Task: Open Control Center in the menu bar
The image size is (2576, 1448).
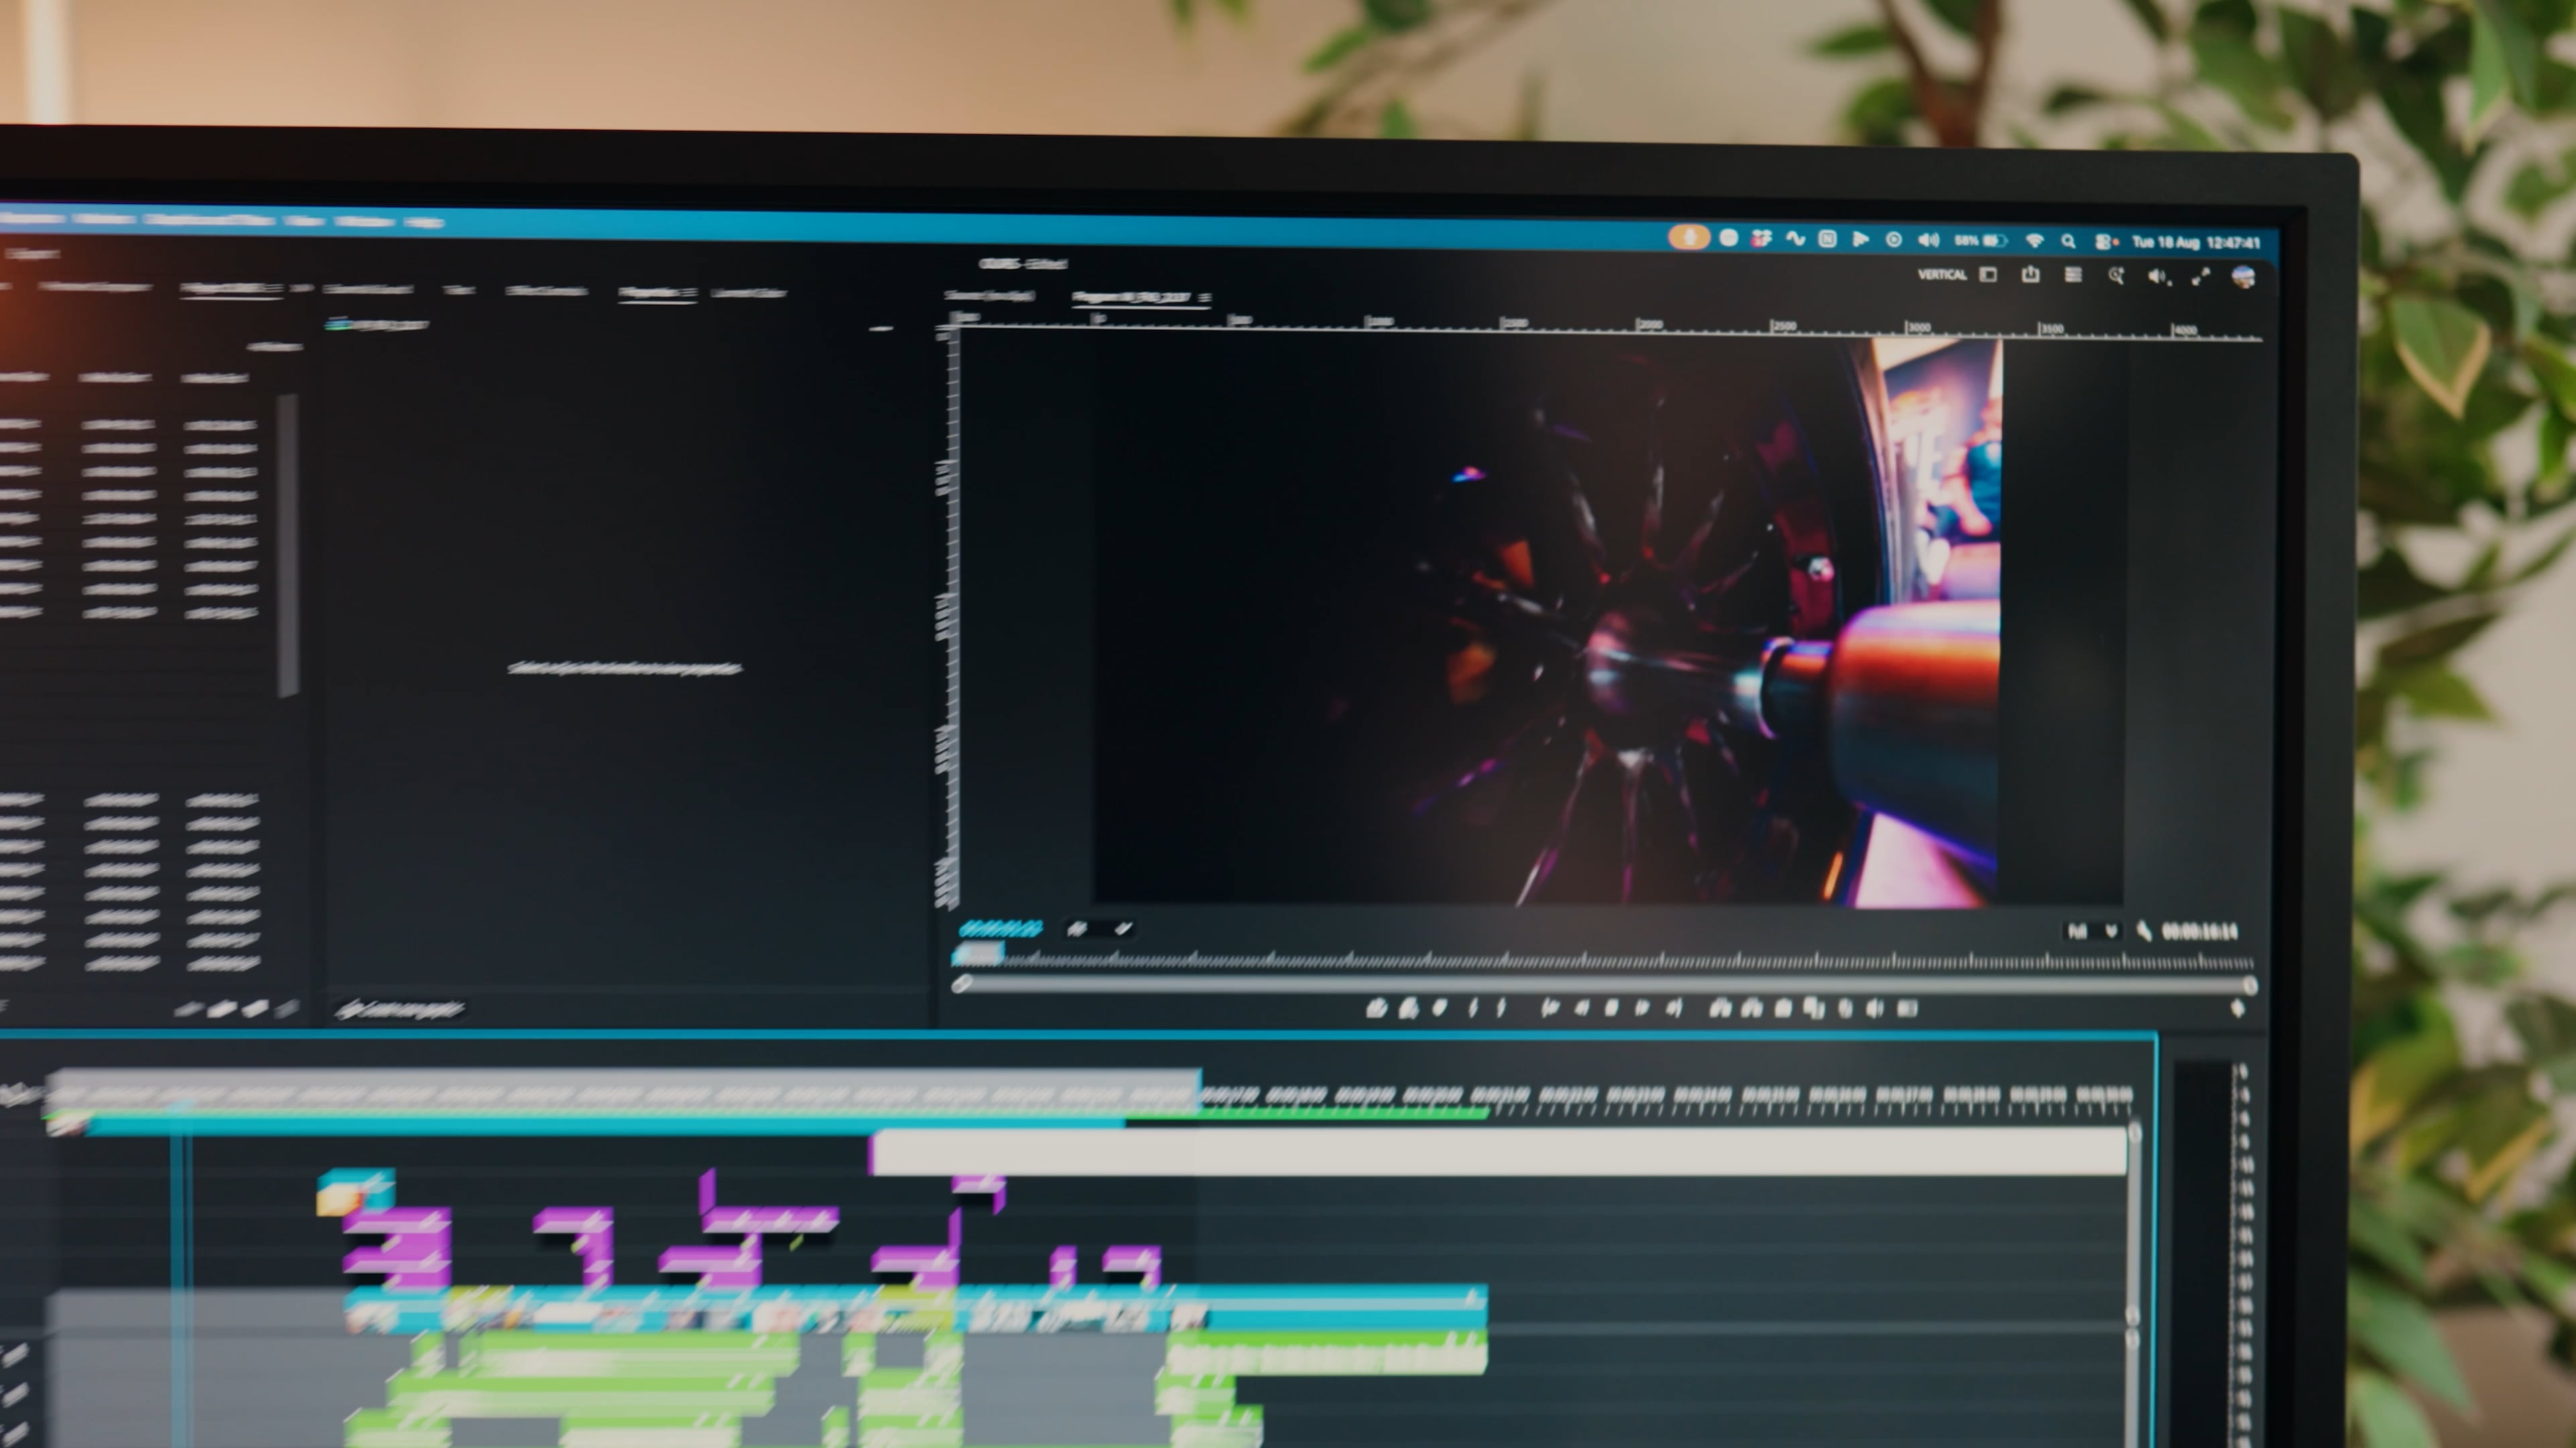Action: click(2105, 242)
